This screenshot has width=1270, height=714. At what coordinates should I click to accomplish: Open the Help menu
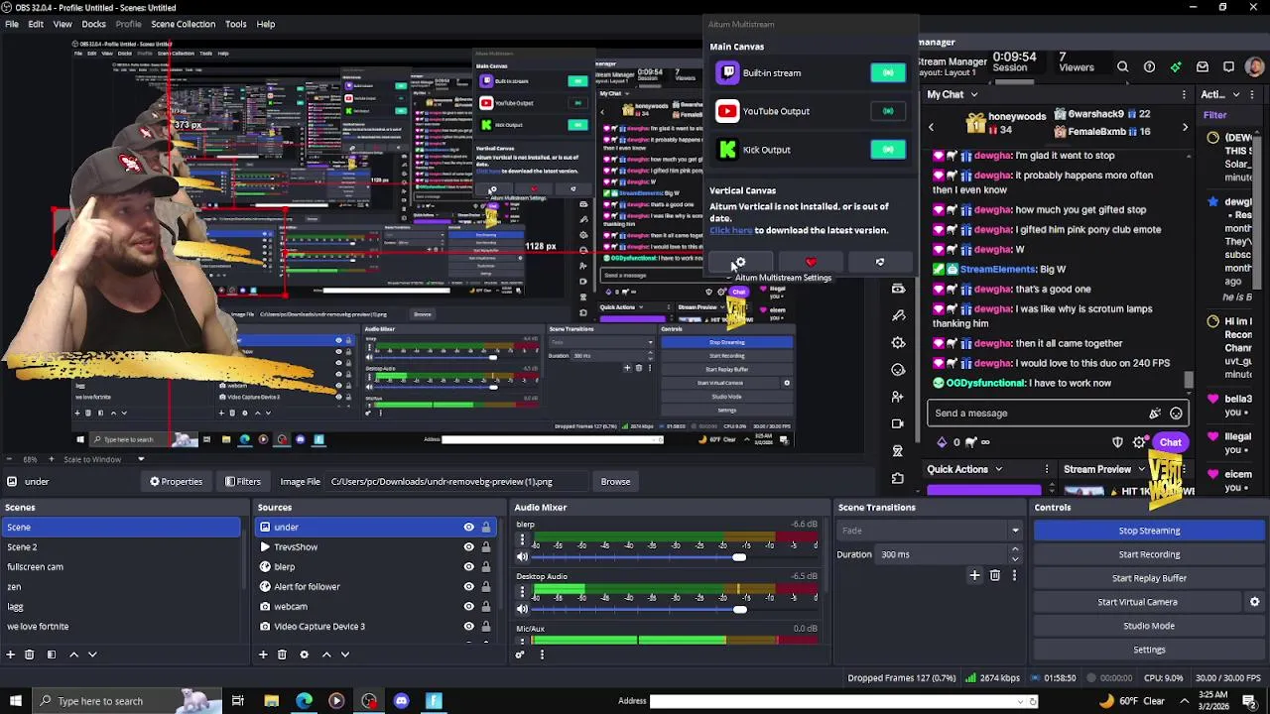[266, 24]
